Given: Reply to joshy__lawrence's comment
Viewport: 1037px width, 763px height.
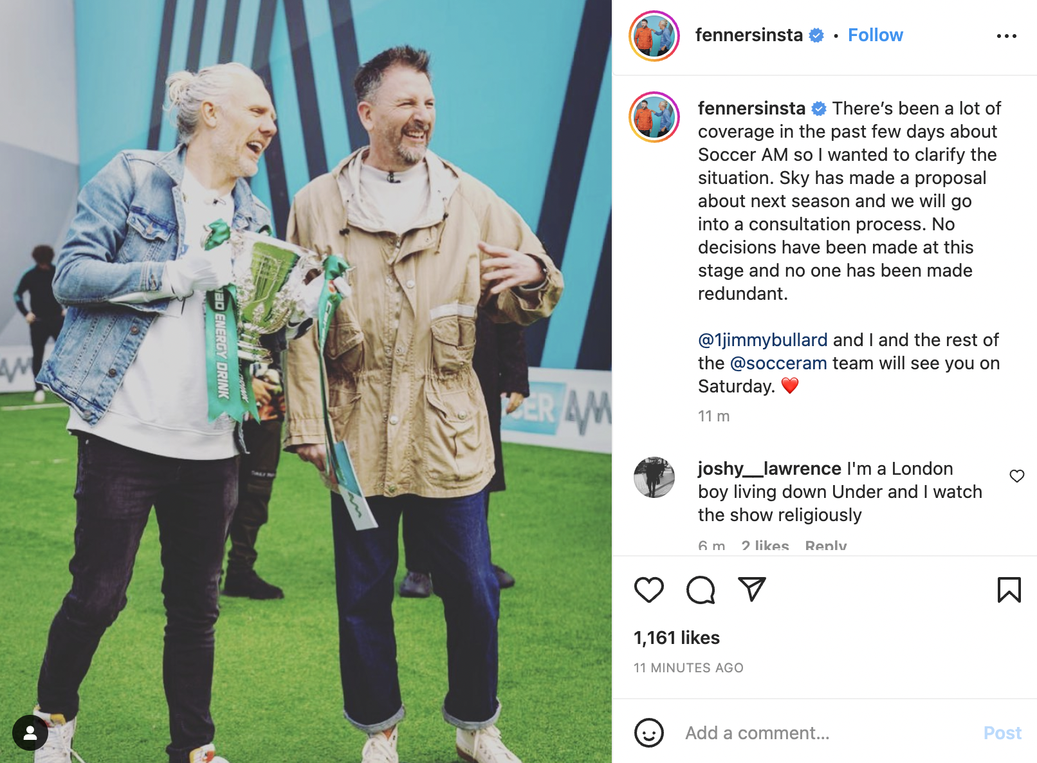Looking at the screenshot, I should pyautogui.click(x=826, y=546).
